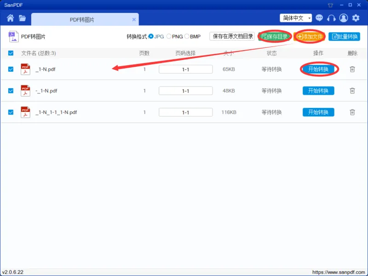Delete the _1-N_1-1_1-N.pdf row trash icon
Image resolution: width=368 pixels, height=276 pixels.
pos(352,112)
